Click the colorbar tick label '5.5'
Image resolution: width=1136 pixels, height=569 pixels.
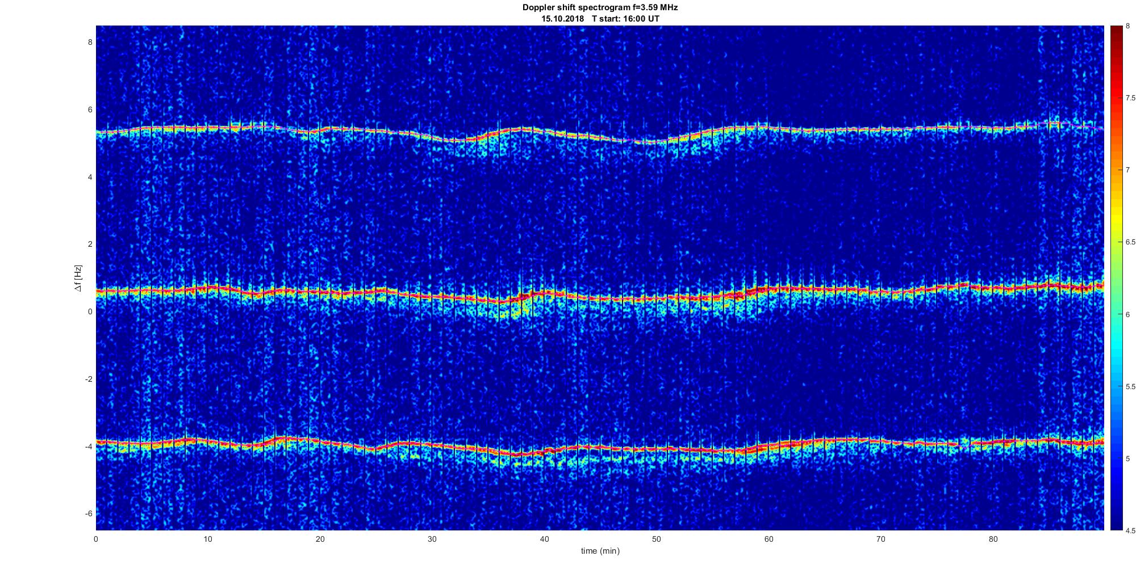1131,386
